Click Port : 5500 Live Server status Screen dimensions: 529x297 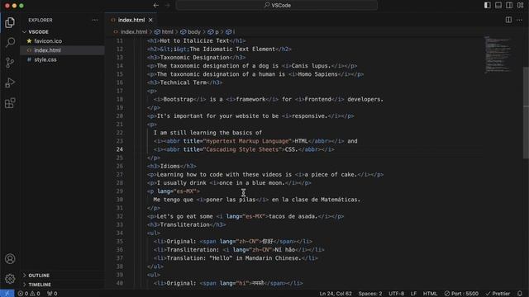(x=461, y=294)
